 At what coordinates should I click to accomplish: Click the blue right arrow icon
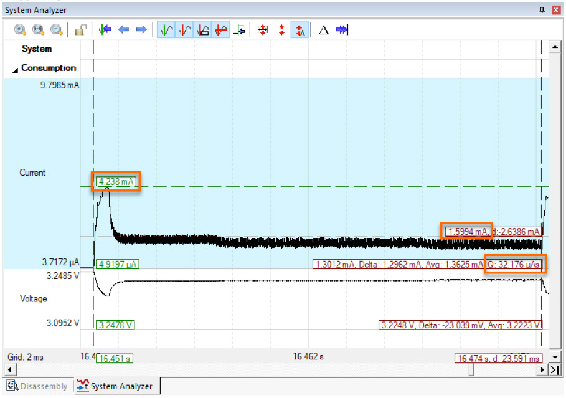pos(141,30)
